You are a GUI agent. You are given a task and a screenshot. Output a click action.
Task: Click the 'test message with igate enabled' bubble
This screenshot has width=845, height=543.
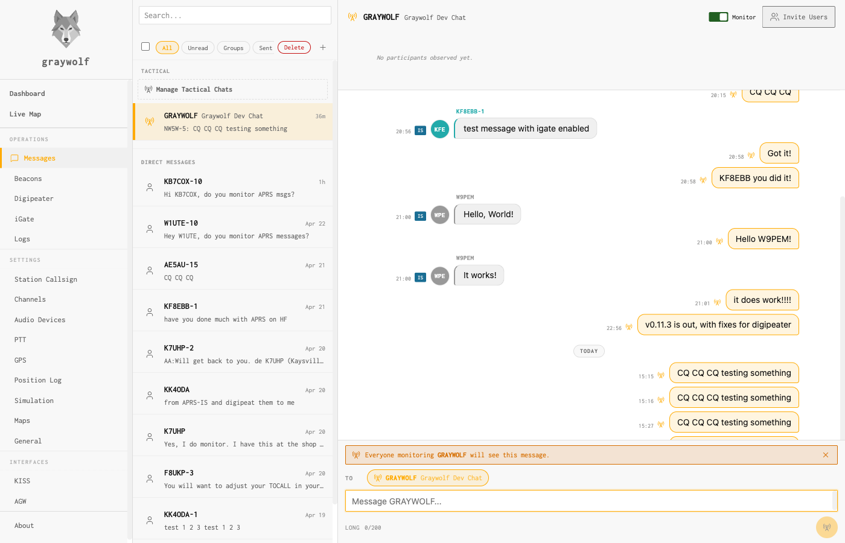click(526, 129)
